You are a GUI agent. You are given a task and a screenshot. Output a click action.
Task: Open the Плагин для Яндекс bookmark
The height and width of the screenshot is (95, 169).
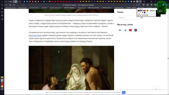click(94, 8)
